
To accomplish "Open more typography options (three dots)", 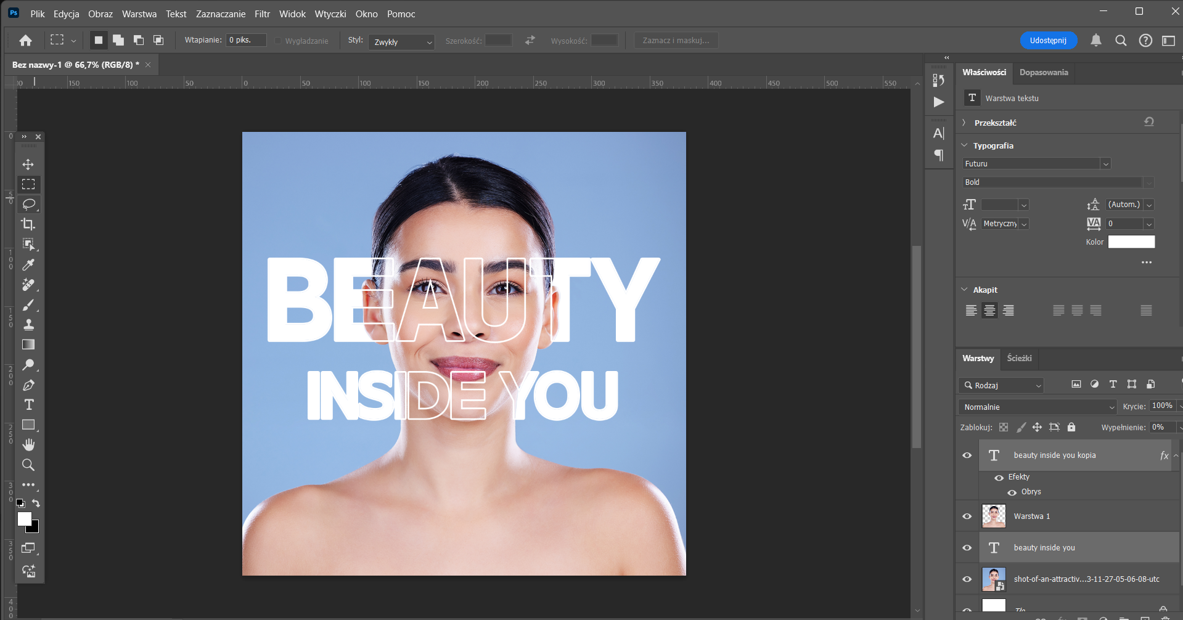I will [x=1147, y=263].
